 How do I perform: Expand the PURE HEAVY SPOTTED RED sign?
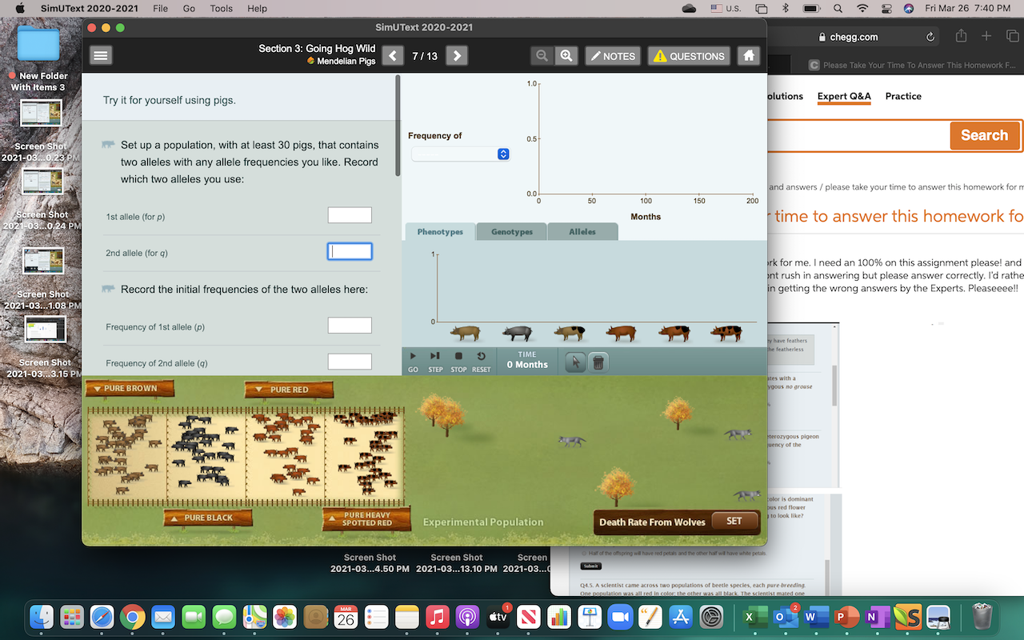[366, 519]
